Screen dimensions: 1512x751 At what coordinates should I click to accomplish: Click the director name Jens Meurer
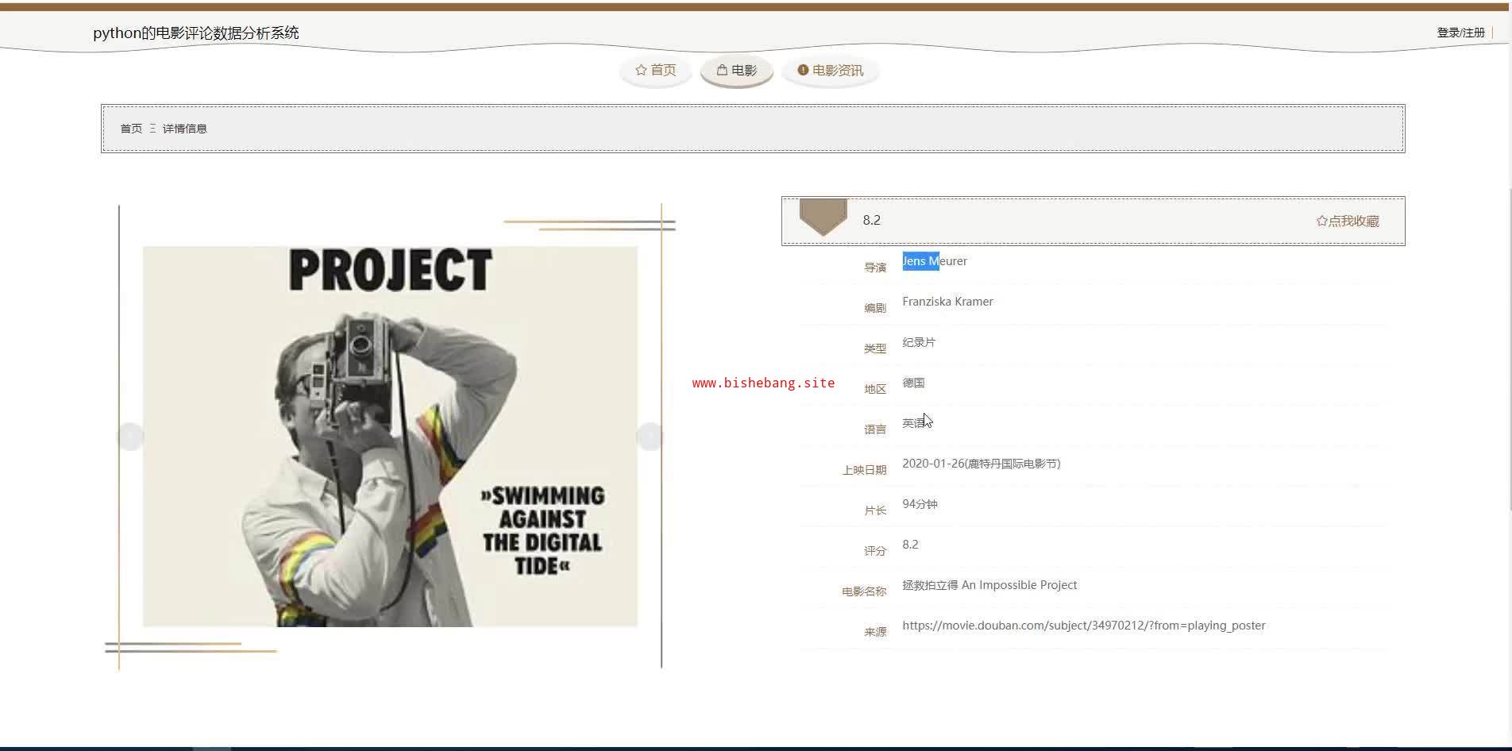tap(935, 261)
